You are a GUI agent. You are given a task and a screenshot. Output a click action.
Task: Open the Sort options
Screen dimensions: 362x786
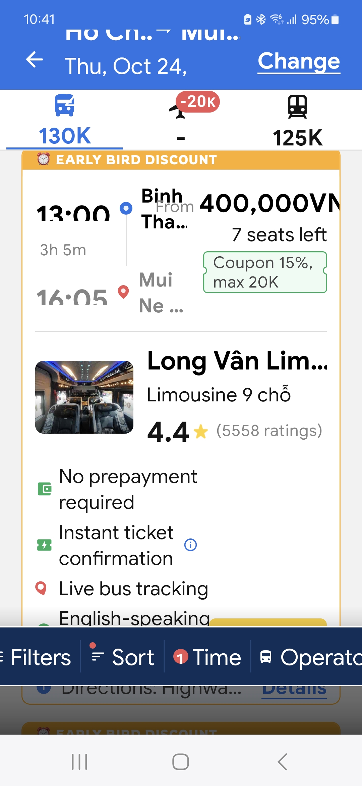pos(123,657)
